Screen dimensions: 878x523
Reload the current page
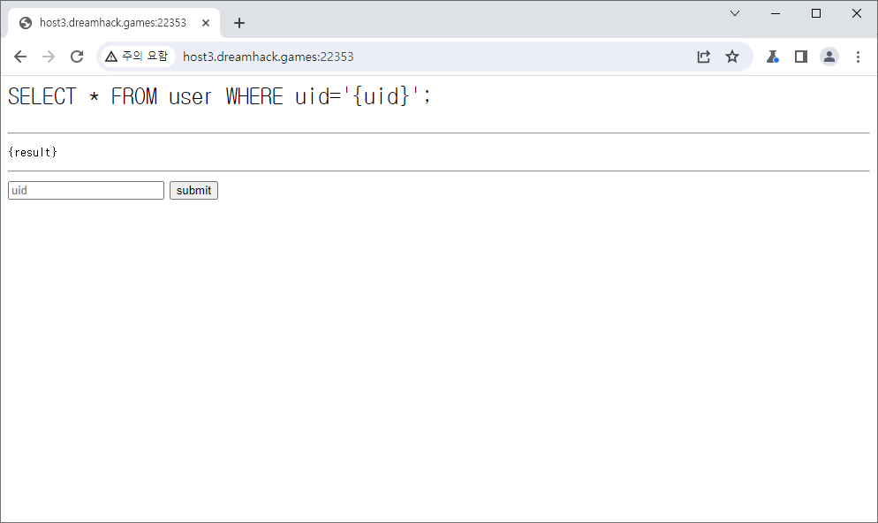click(77, 57)
